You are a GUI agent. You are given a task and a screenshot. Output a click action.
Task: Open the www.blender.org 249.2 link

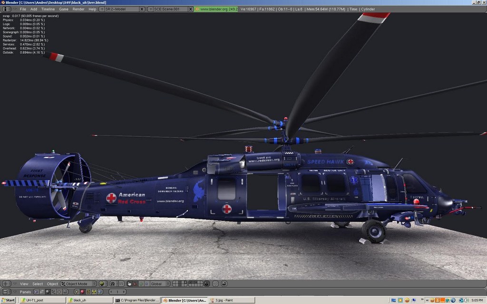point(216,9)
